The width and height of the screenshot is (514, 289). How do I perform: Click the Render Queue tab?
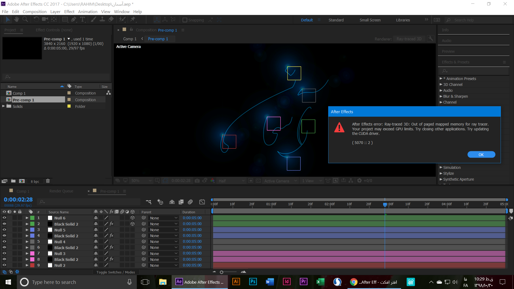pos(61,191)
